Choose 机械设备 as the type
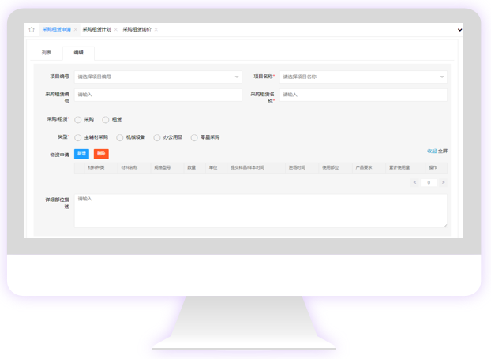491x359 pixels. 120,137
